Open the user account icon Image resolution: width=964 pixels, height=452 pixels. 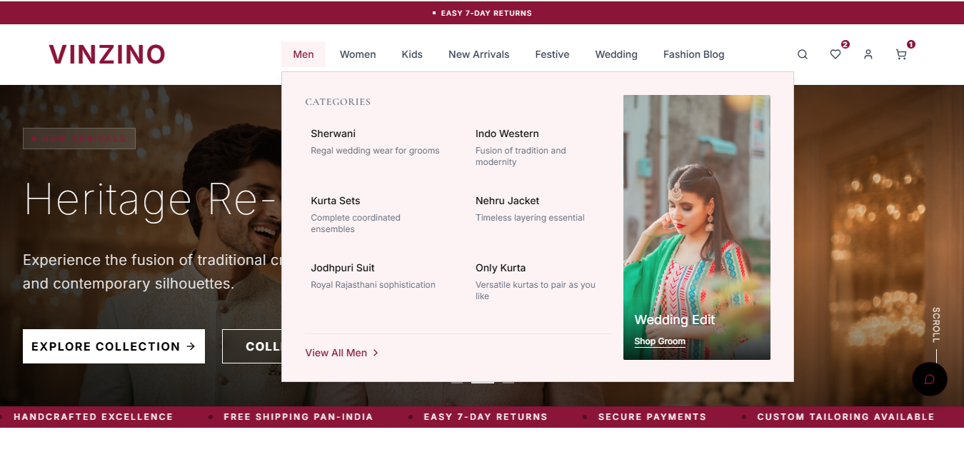pos(868,54)
